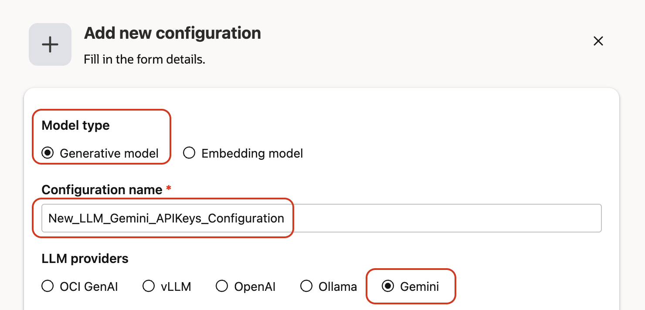Select the OCI GenAI provider
645x310 pixels.
(x=48, y=286)
